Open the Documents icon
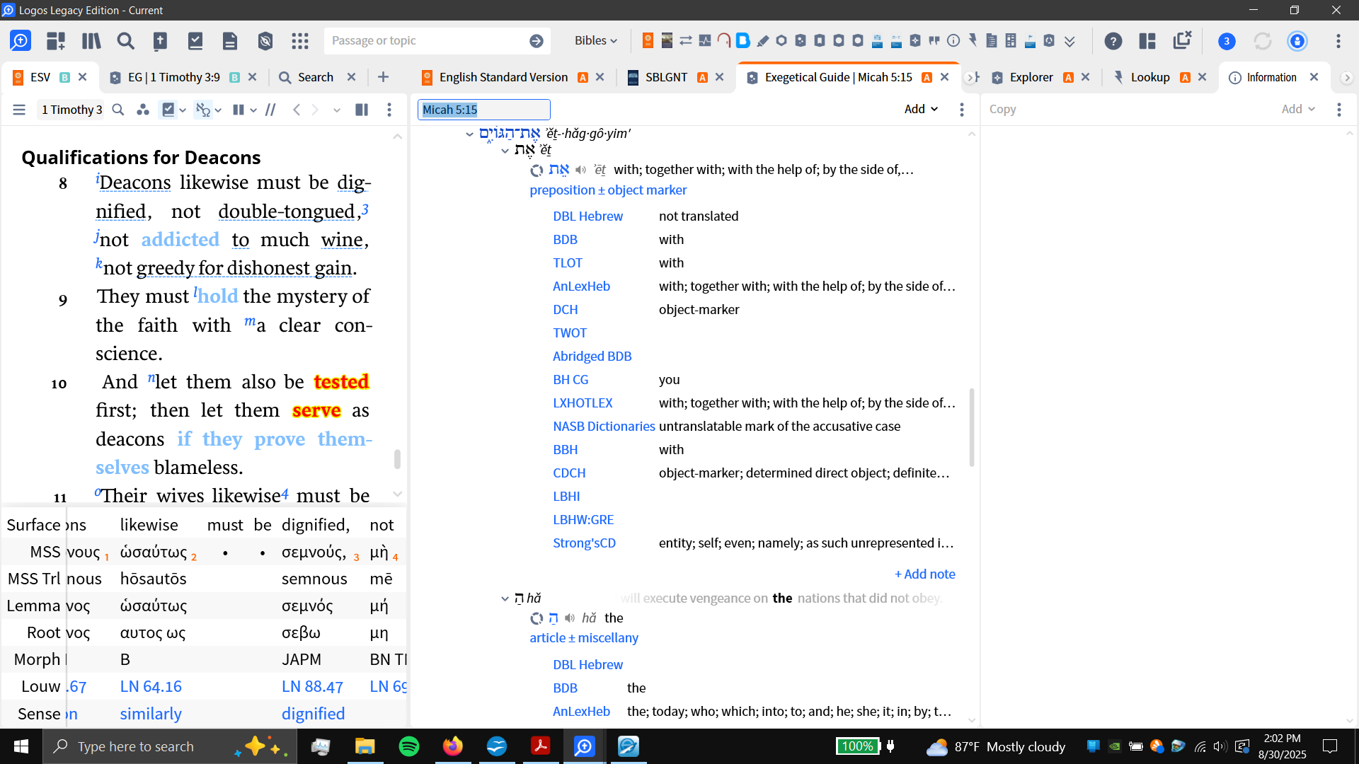 [230, 41]
